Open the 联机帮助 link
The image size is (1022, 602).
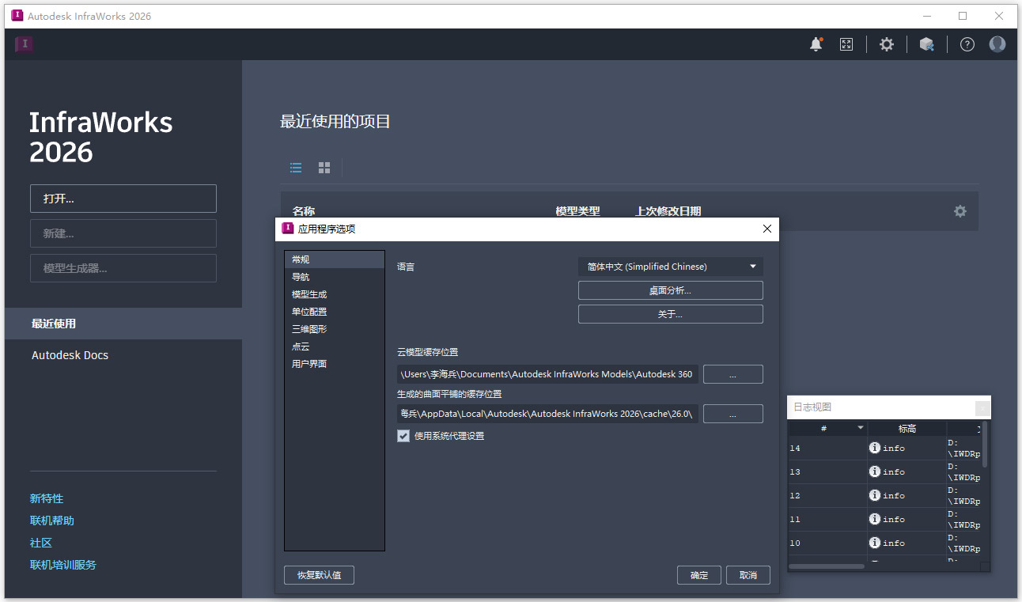click(x=51, y=520)
